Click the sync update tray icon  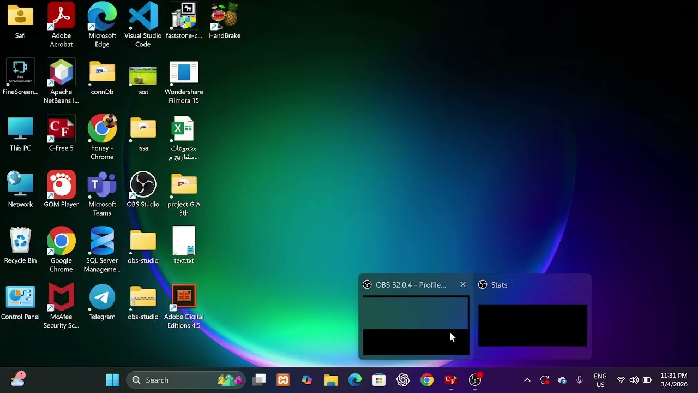pyautogui.click(x=544, y=380)
